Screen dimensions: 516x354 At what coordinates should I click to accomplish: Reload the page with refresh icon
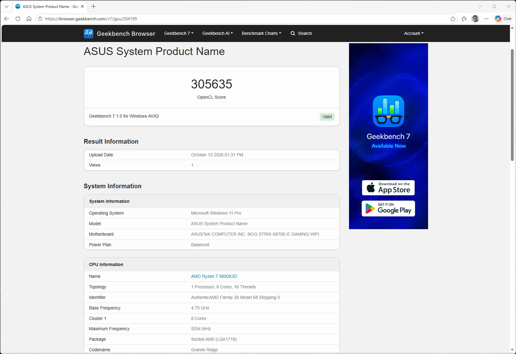pos(18,19)
